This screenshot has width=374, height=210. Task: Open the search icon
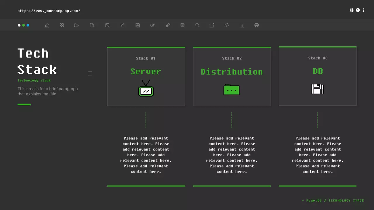click(198, 25)
